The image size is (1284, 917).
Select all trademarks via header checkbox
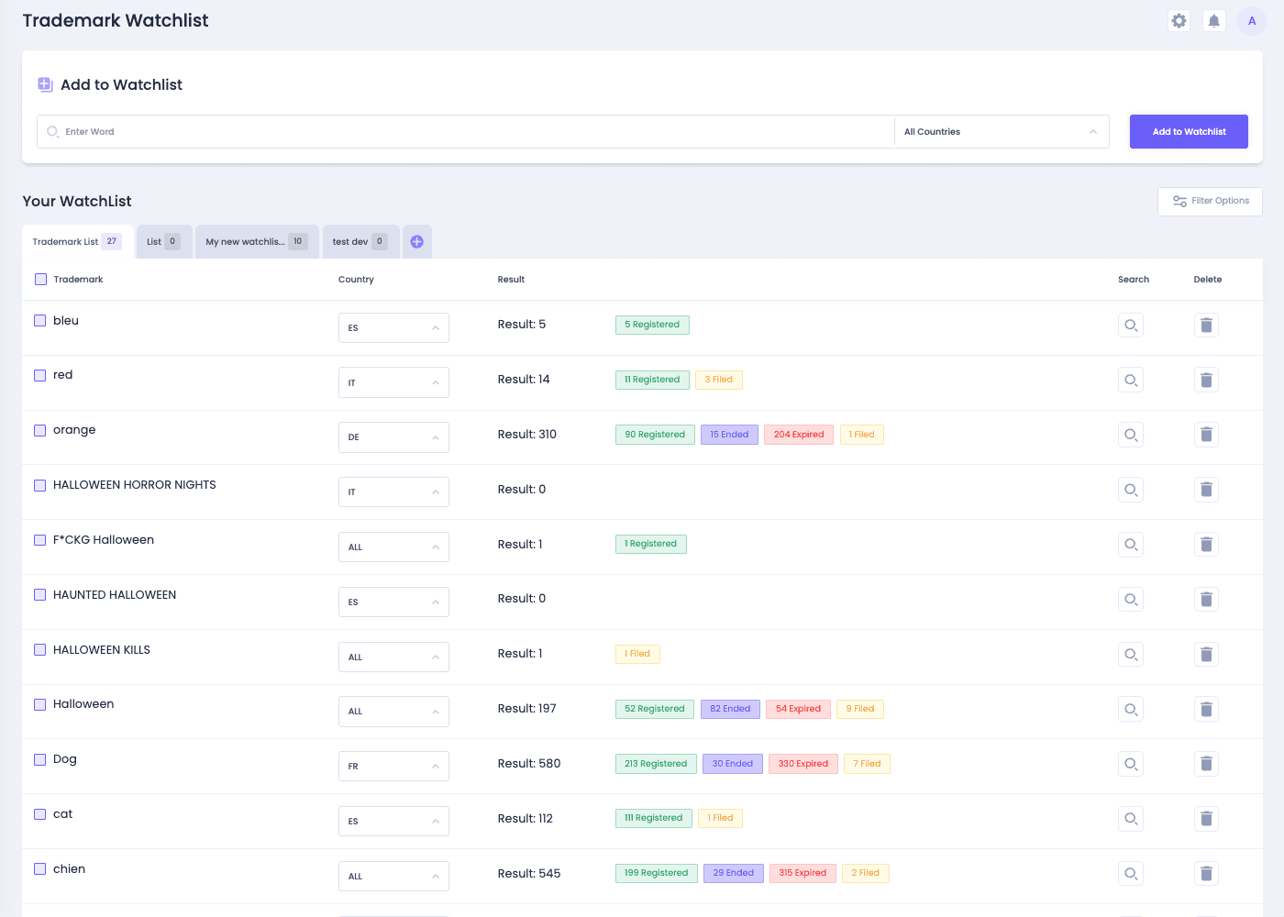pyautogui.click(x=40, y=280)
